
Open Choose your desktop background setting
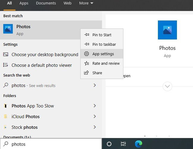pyautogui.click(x=41, y=55)
